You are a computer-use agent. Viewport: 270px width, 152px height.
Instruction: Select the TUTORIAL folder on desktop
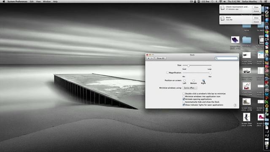pyautogui.click(x=246, y=40)
